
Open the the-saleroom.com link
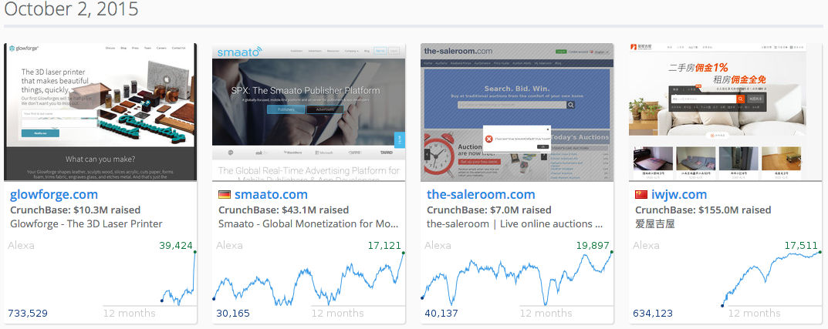coord(481,195)
